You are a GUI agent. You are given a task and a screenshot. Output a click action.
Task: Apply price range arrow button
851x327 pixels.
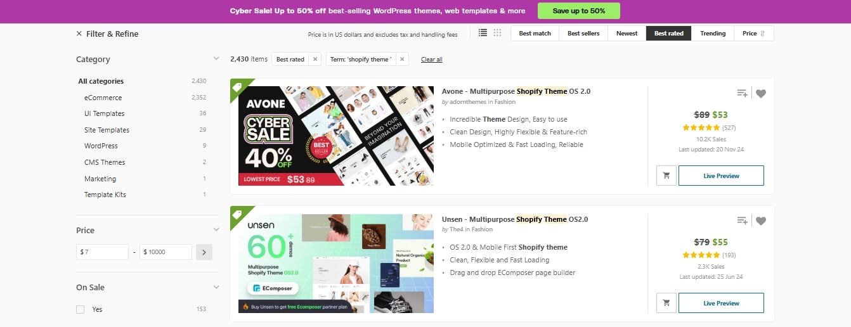pyautogui.click(x=204, y=252)
